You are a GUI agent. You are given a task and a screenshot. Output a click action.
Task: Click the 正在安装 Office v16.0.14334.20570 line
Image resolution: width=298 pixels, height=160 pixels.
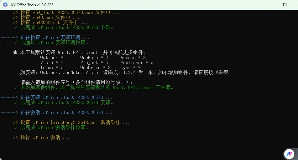point(66,97)
